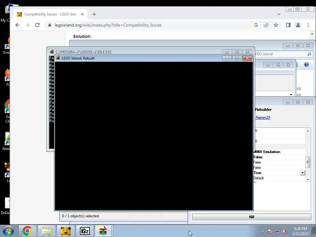
Task: Select the MMX Emulation property row
Action: (x=279, y=152)
